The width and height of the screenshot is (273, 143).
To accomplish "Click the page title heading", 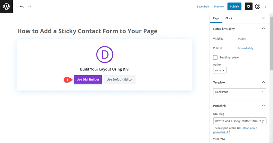I will [87, 31].
